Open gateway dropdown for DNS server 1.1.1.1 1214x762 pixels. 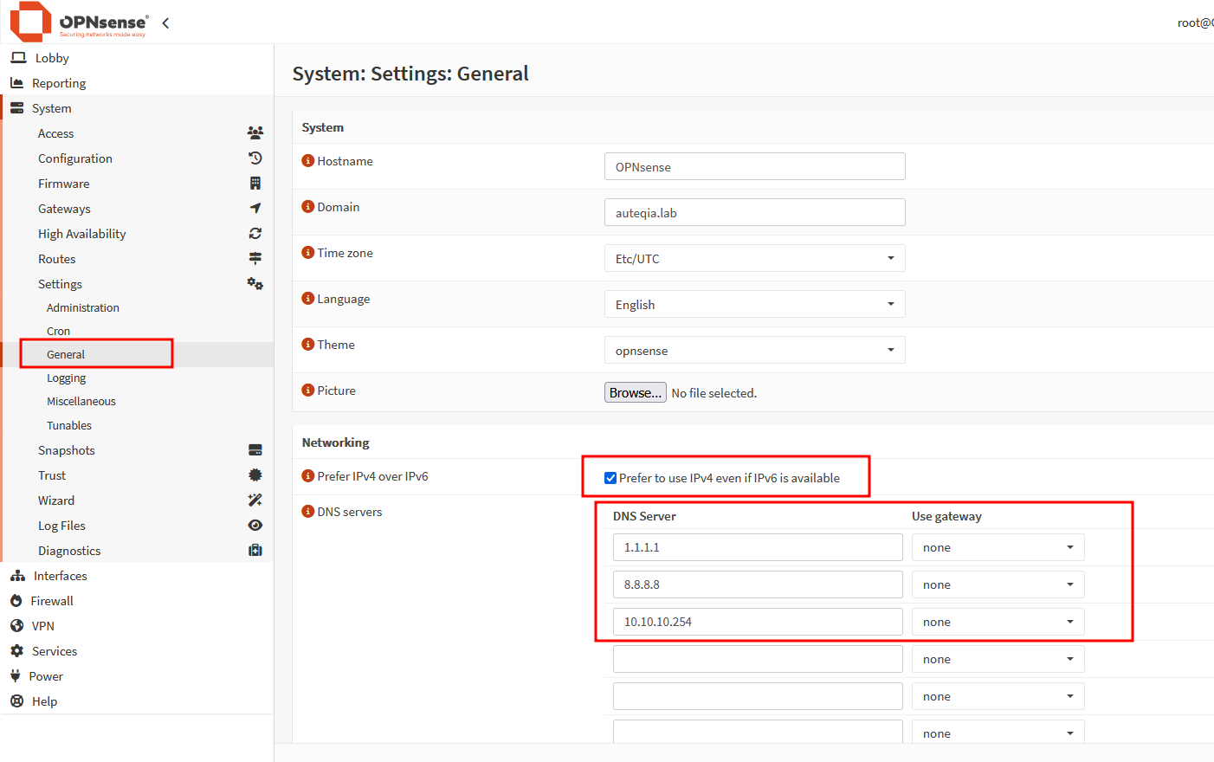click(x=998, y=547)
